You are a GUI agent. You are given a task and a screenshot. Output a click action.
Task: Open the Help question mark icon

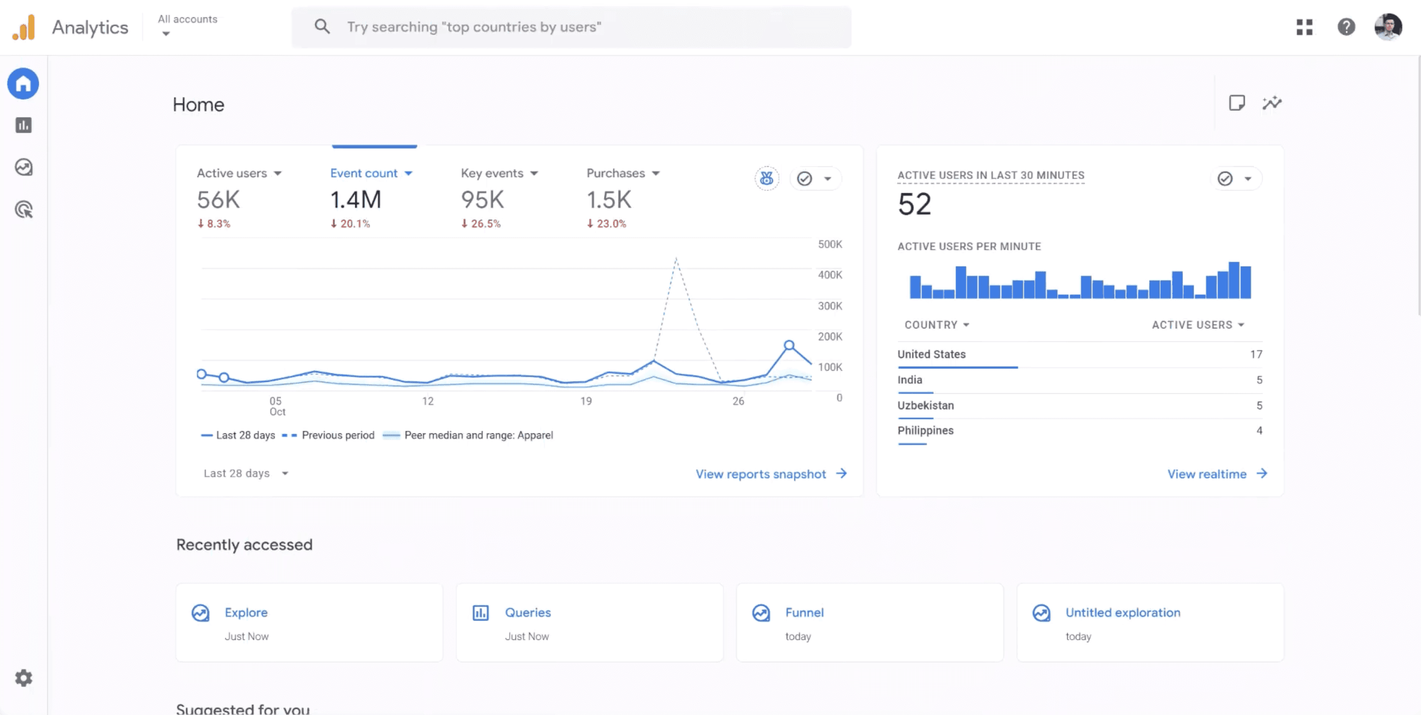click(x=1346, y=27)
